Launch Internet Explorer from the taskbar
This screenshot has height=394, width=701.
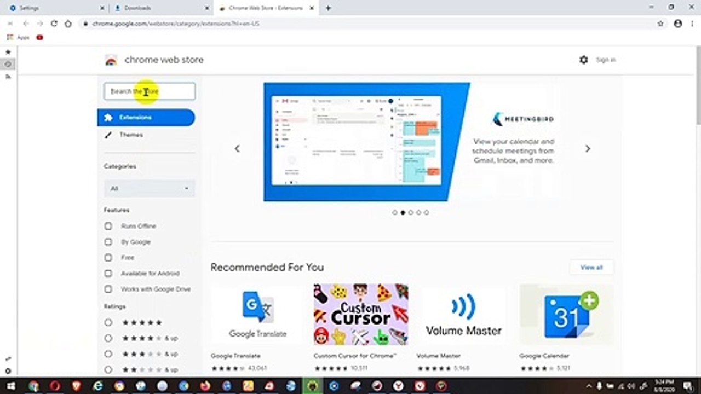coord(97,386)
